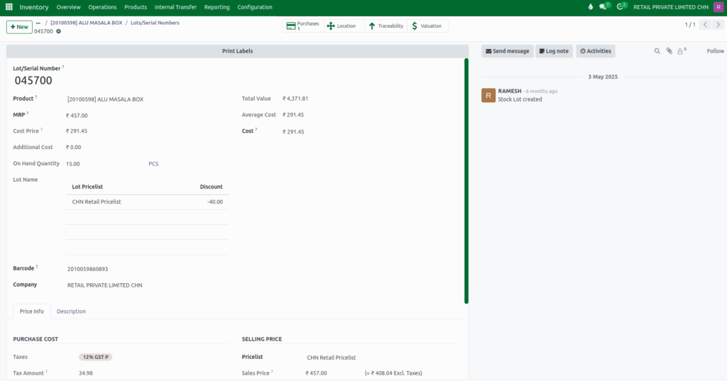Open the Purchases smart button

coord(302,26)
